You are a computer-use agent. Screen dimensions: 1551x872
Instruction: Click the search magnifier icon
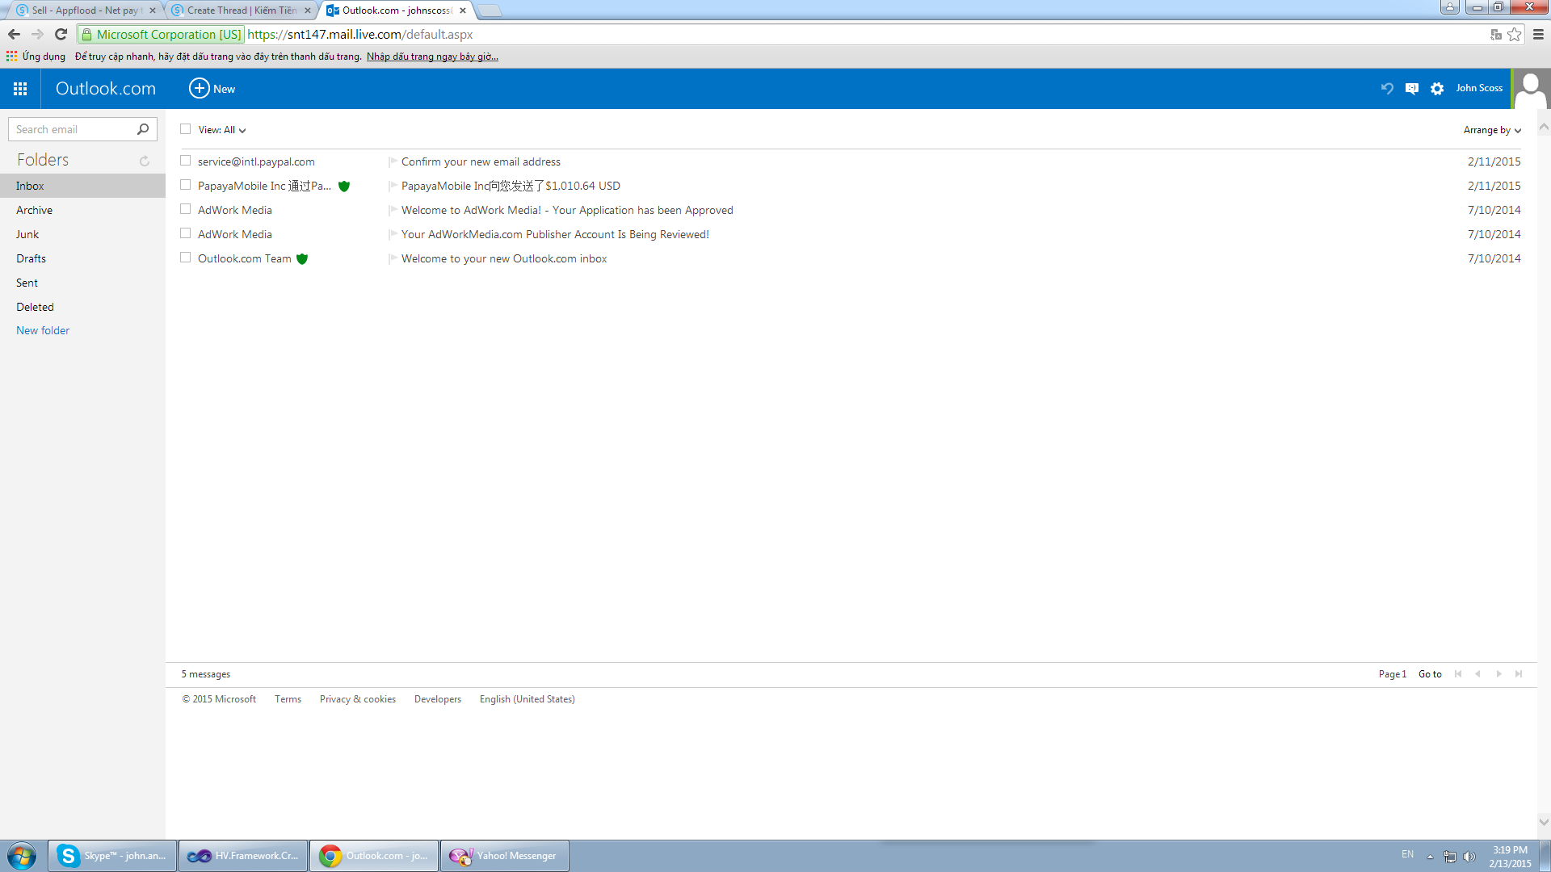click(143, 129)
